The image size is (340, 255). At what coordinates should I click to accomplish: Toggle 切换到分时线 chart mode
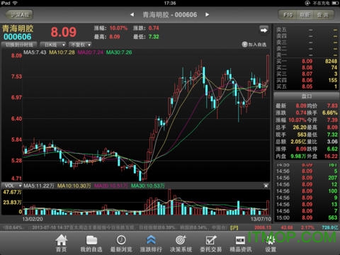[x=19, y=45]
